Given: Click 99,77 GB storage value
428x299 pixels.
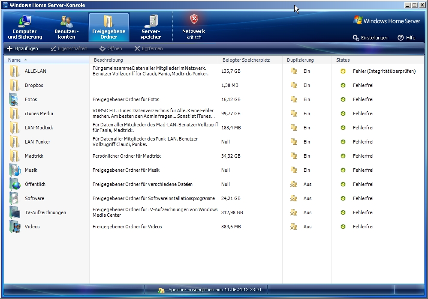Looking at the screenshot, I should 231,114.
